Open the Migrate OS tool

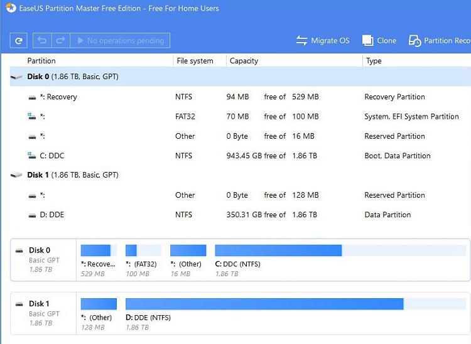(x=323, y=41)
